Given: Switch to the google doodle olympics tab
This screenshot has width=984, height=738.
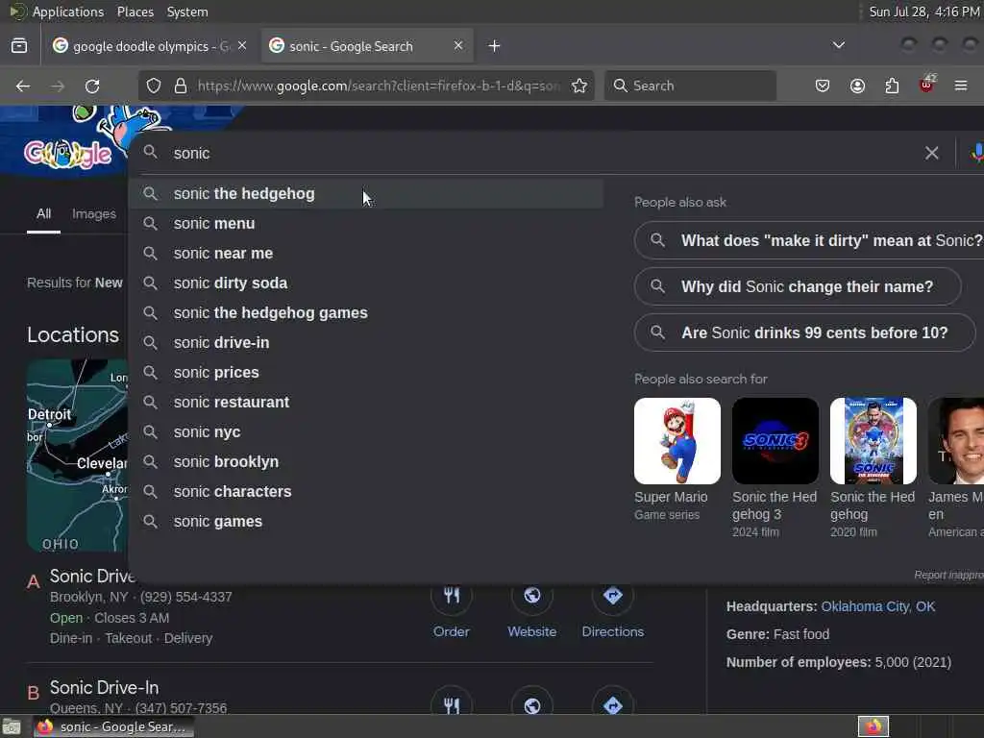Looking at the screenshot, I should 149,46.
